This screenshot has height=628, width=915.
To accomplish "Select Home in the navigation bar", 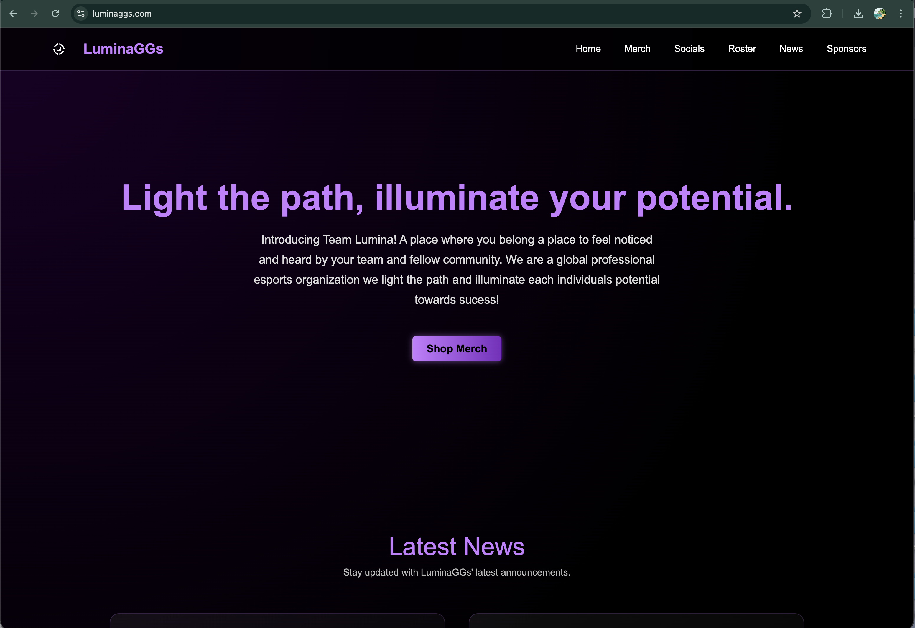I will pos(588,48).
